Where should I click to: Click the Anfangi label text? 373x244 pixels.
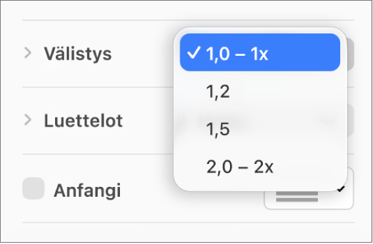tap(87, 190)
